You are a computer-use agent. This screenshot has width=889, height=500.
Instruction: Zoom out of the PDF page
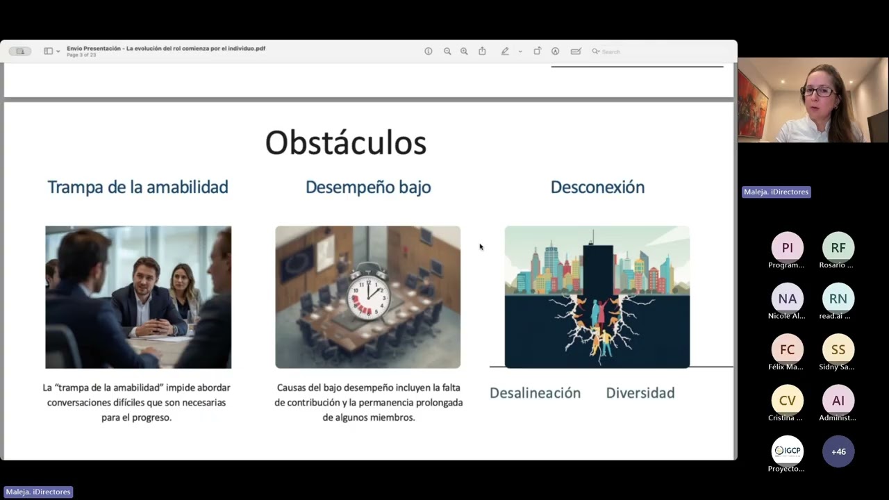click(x=447, y=51)
